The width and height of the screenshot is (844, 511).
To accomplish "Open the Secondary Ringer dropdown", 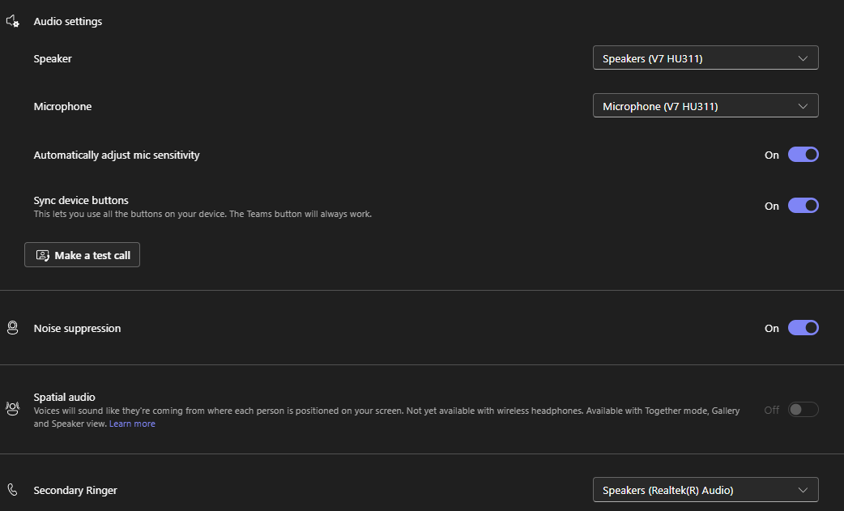I will coord(705,490).
